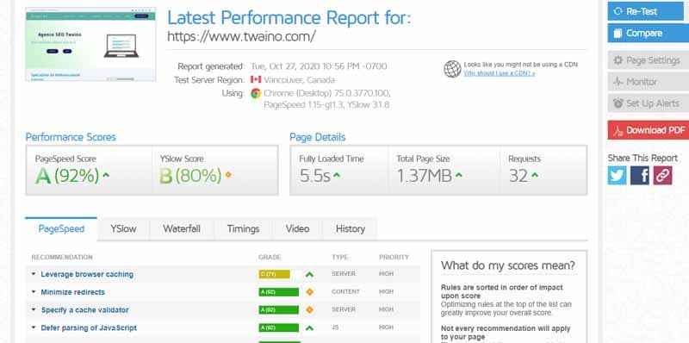Click the Chrome browser icon
This screenshot has height=343, width=689.
pos(255,93)
